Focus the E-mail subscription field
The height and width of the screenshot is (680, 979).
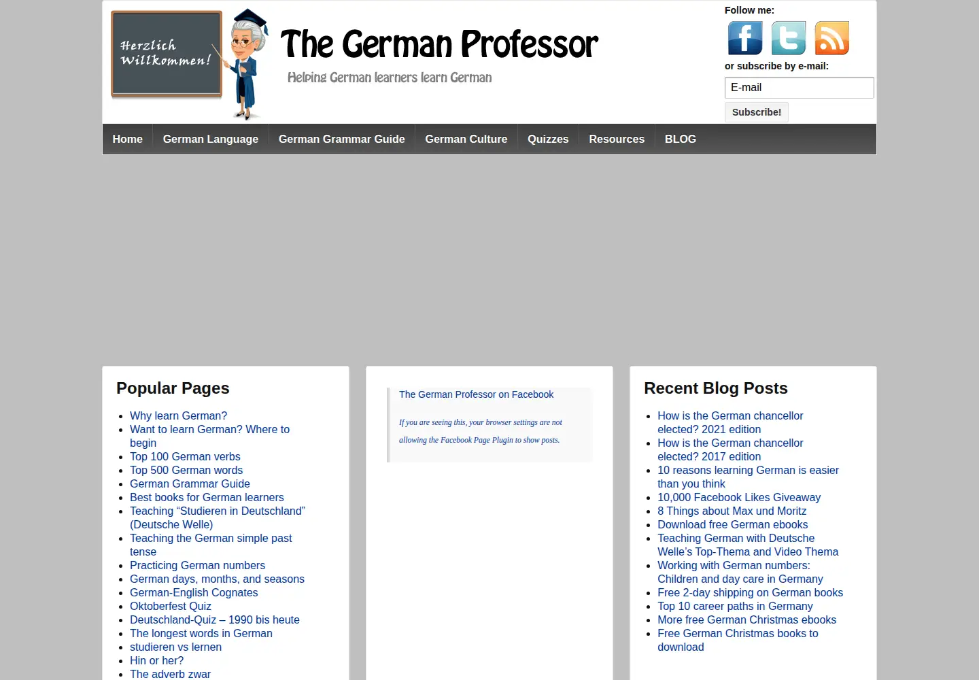(x=800, y=88)
